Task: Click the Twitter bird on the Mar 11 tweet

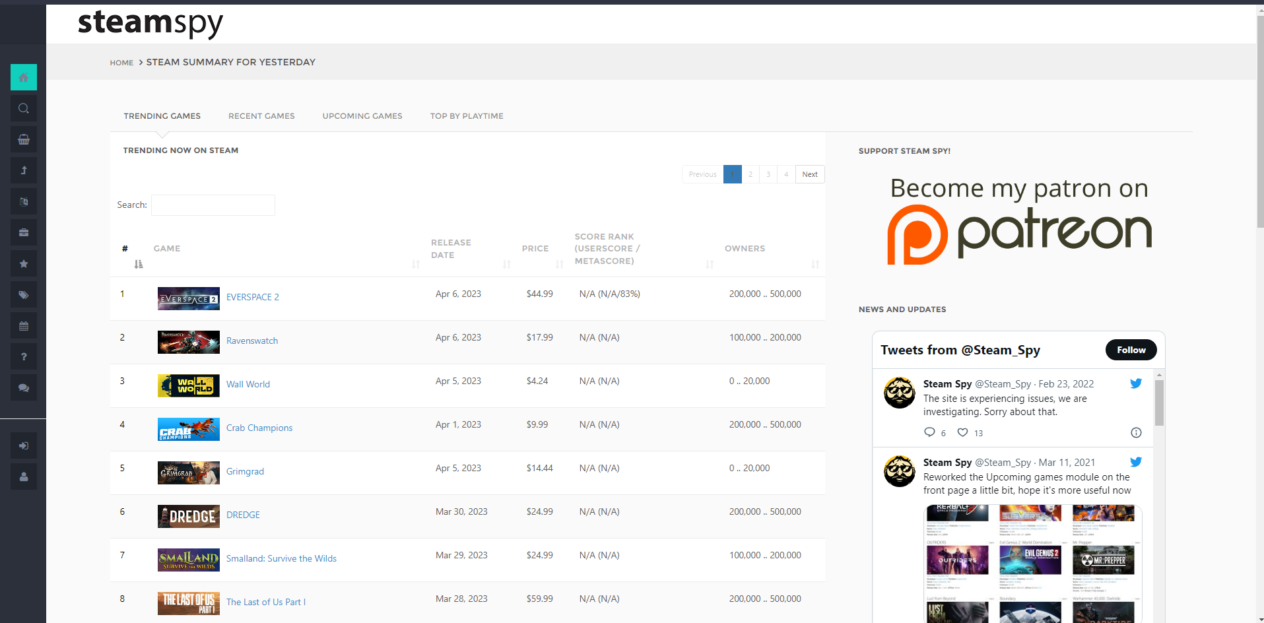Action: click(1135, 462)
